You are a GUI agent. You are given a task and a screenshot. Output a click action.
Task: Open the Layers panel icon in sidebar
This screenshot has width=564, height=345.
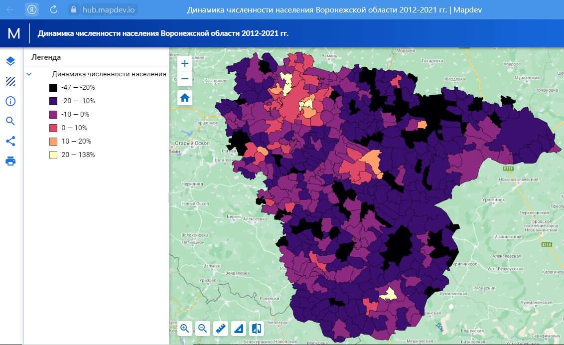[x=10, y=61]
